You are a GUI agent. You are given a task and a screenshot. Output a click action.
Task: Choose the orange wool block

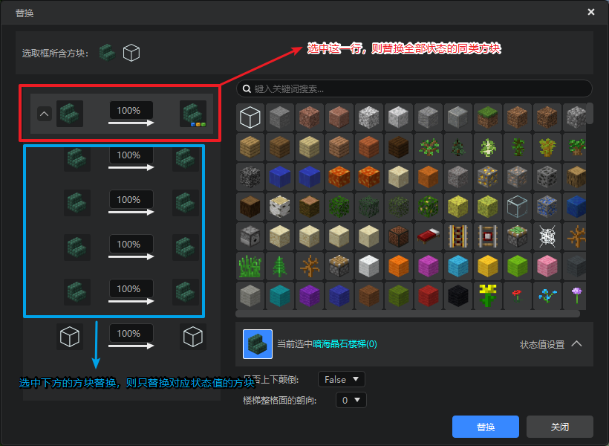point(399,266)
